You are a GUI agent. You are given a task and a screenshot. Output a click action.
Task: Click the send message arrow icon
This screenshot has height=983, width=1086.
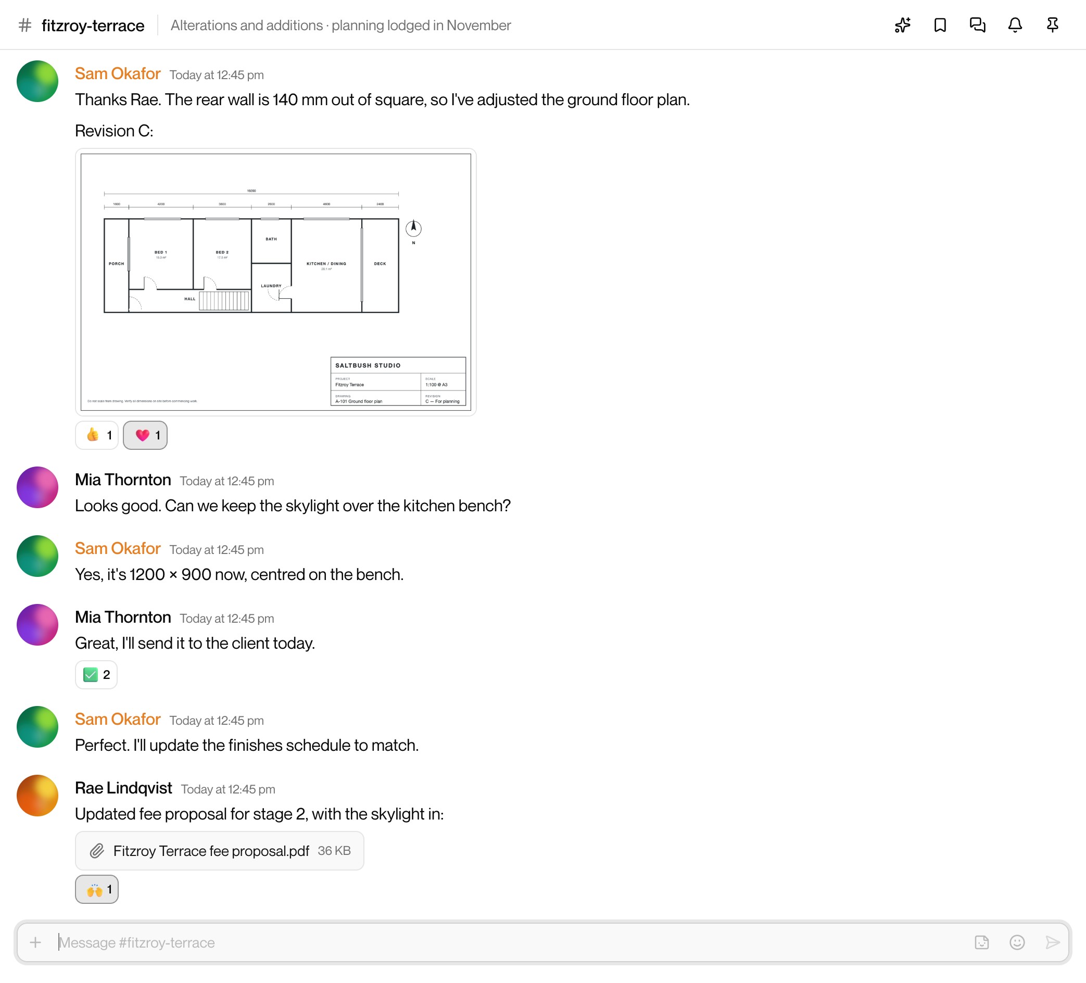coord(1052,942)
